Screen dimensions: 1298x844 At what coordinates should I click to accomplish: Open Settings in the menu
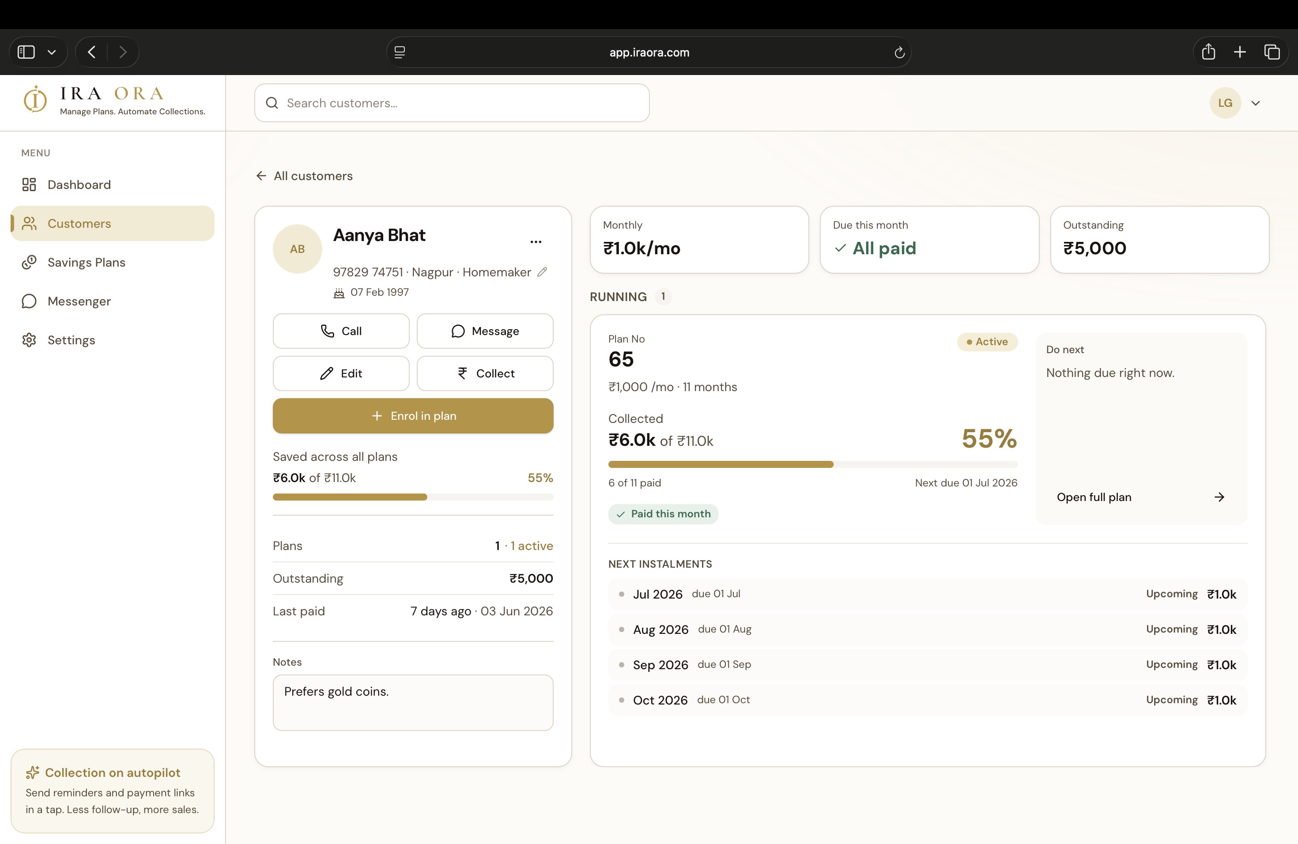coord(112,339)
